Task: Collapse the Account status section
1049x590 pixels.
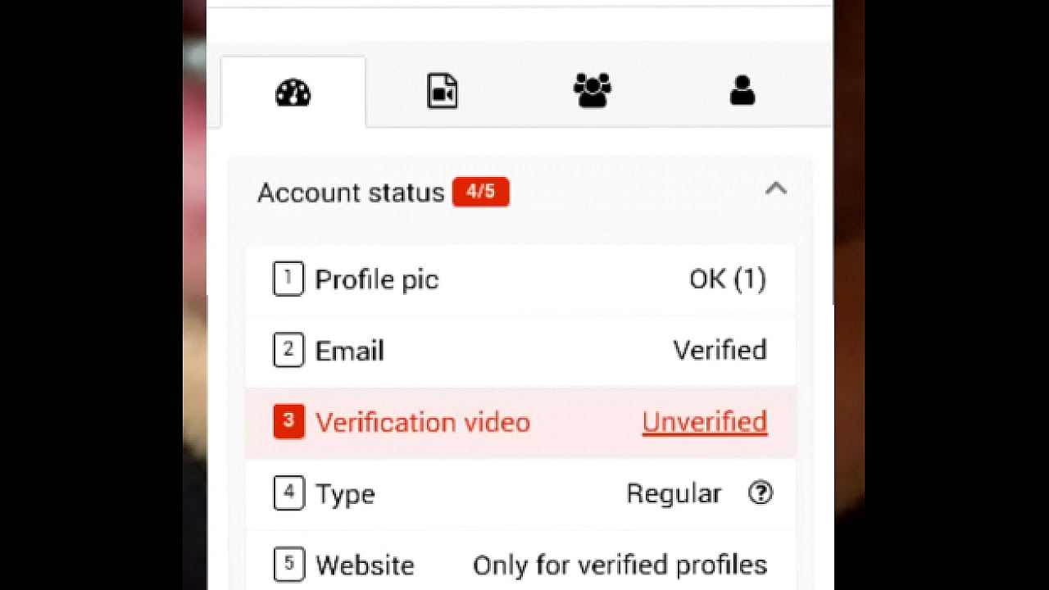Action: (x=775, y=189)
